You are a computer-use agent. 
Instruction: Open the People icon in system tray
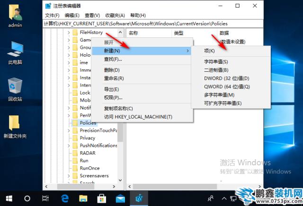[x=211, y=198]
